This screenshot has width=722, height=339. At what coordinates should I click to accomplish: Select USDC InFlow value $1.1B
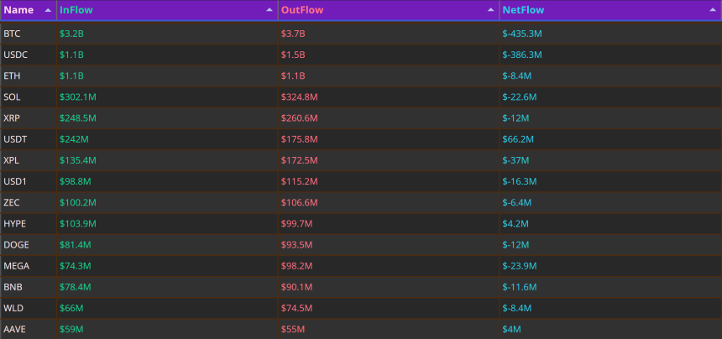pos(71,55)
